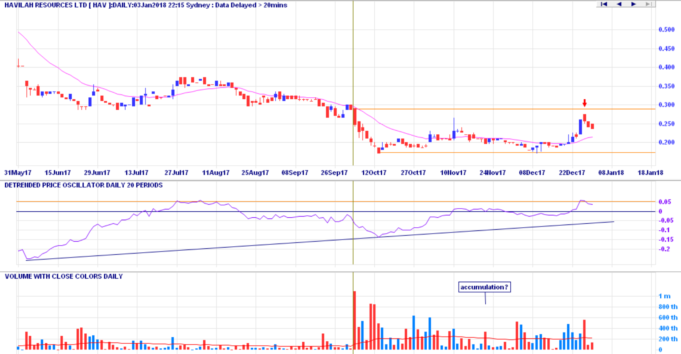Select the VOLUME WITH CLOSE COLORS DAILY title

tap(64, 277)
